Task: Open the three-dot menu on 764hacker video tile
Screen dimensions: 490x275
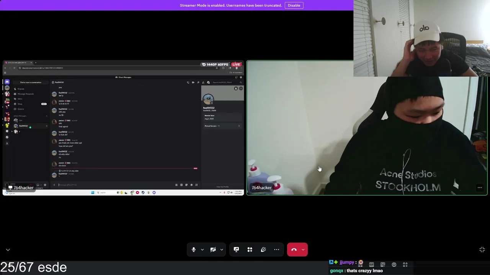Action: (480, 188)
